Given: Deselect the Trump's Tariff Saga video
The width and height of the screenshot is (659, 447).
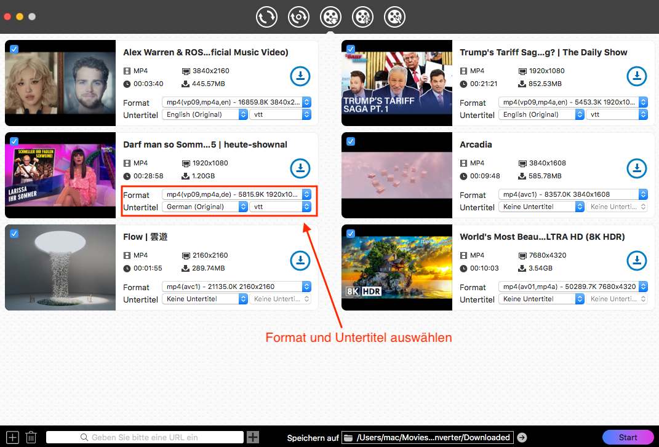Looking at the screenshot, I should (351, 49).
